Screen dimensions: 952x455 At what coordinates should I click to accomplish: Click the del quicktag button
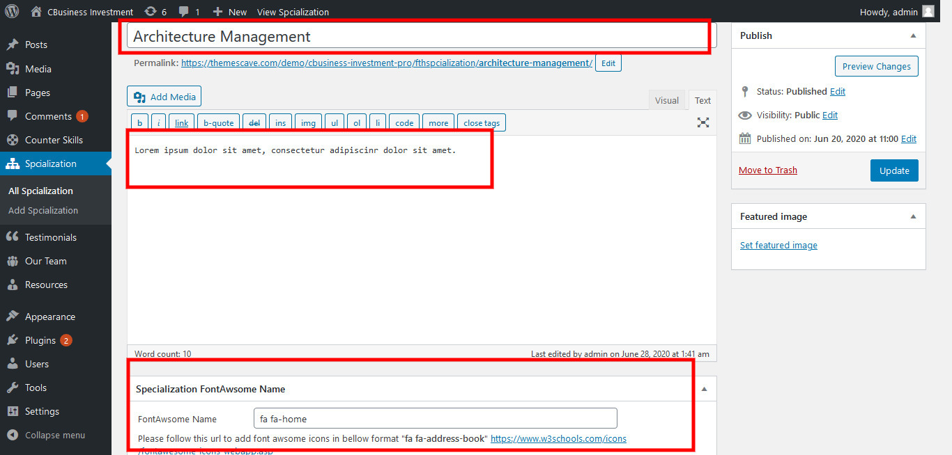pos(254,122)
